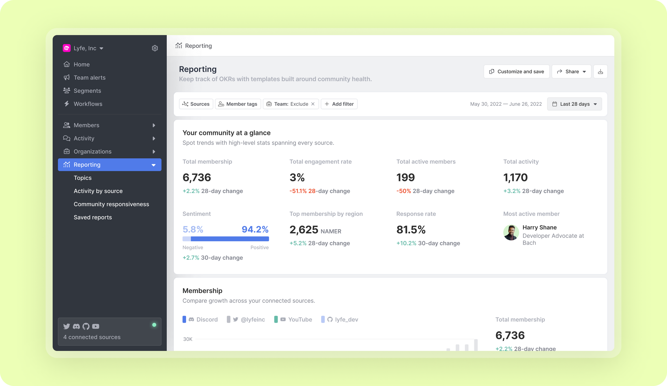Click the Workflows lightning bolt icon
The image size is (667, 386).
(66, 104)
